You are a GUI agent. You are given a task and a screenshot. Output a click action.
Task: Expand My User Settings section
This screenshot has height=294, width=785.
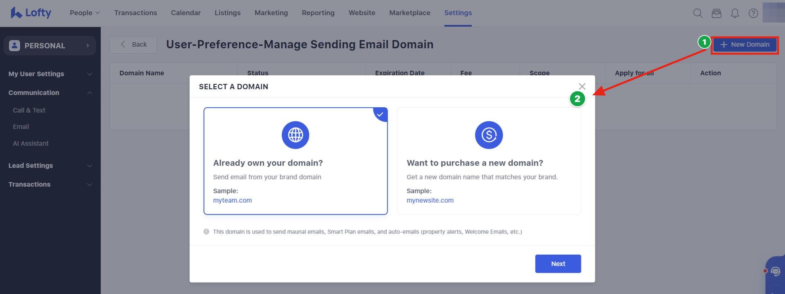click(x=50, y=74)
